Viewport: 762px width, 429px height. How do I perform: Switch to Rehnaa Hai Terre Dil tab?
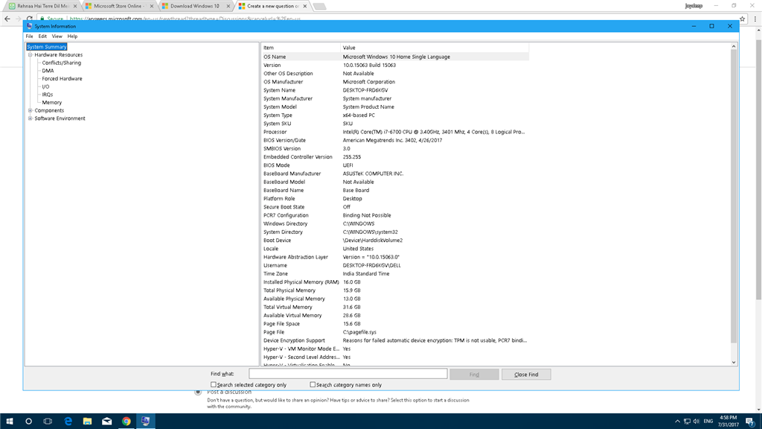click(x=42, y=6)
